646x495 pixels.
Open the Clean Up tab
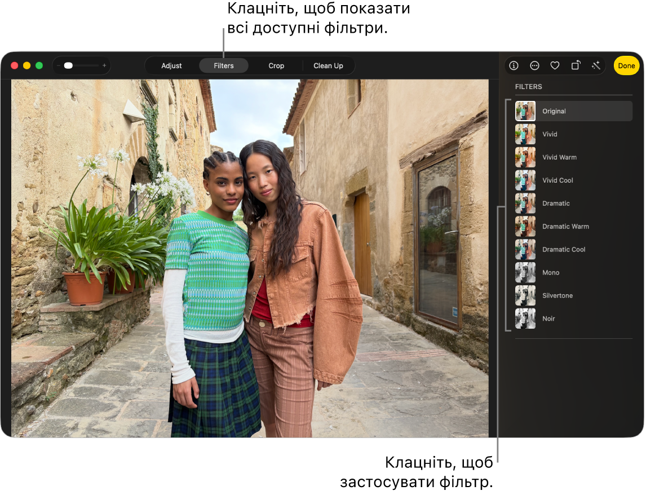328,66
